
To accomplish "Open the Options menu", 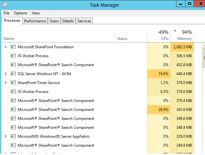I will (x=21, y=13).
